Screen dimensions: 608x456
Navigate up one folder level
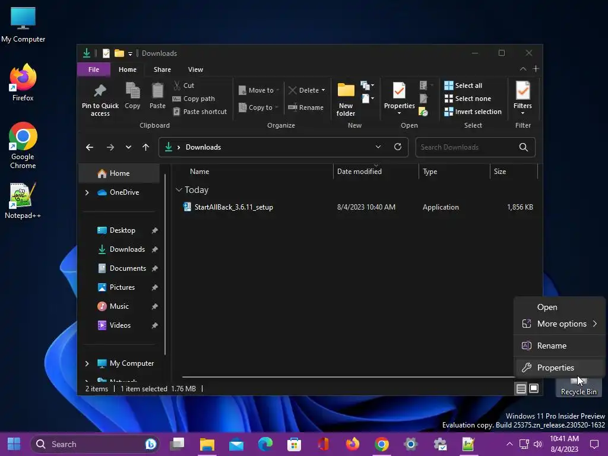tap(146, 147)
